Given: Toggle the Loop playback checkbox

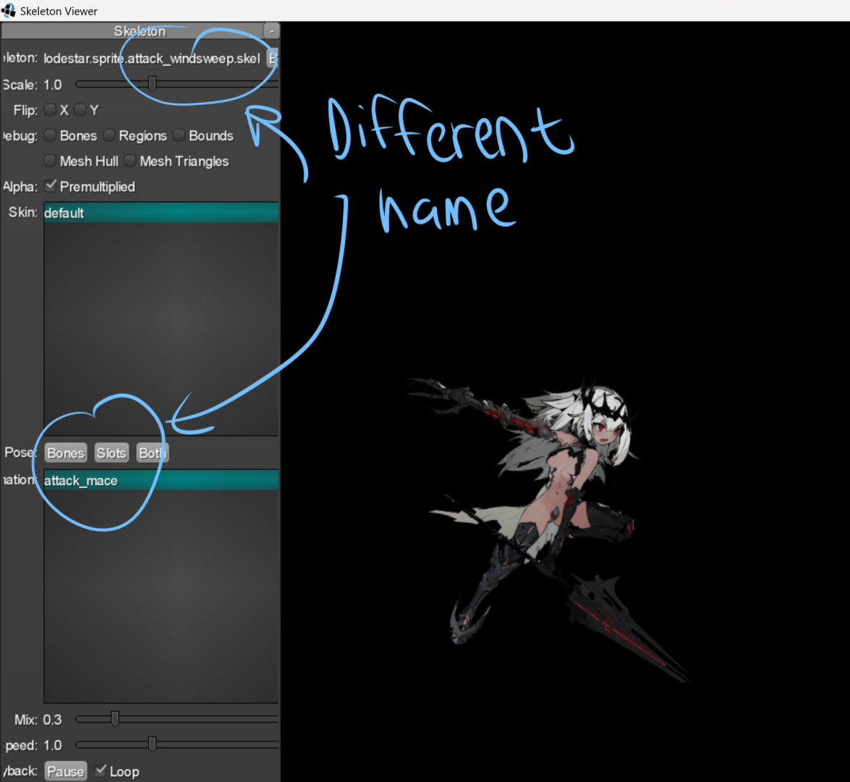Looking at the screenshot, I should click(101, 770).
